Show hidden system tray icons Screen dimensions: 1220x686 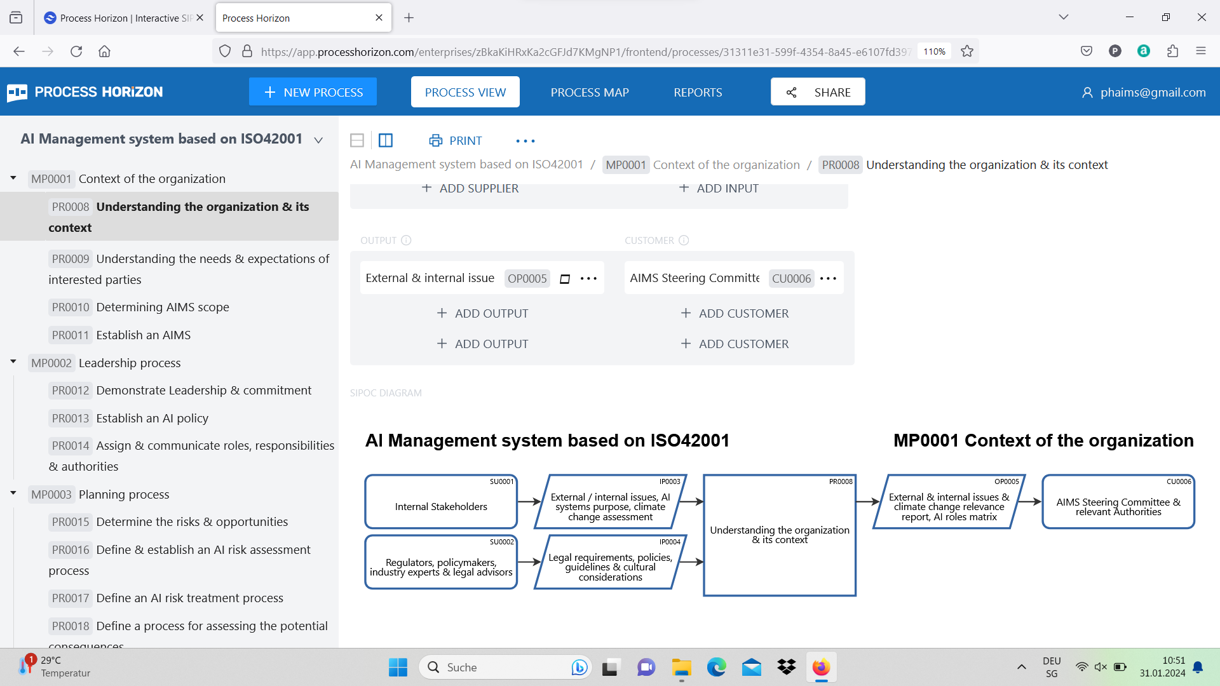(x=1022, y=667)
